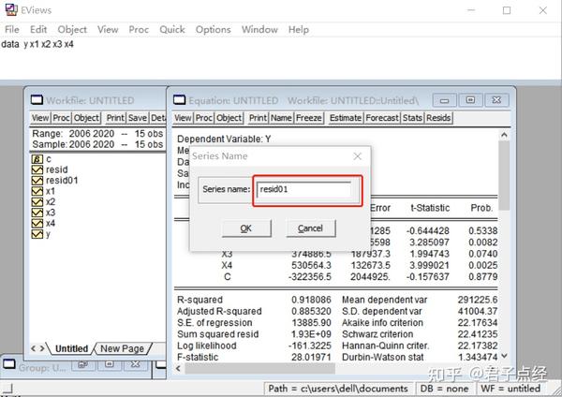Viewport: 562px width, 397px height.
Task: Click the Workfile window icon in its title bar
Action: tap(37, 100)
